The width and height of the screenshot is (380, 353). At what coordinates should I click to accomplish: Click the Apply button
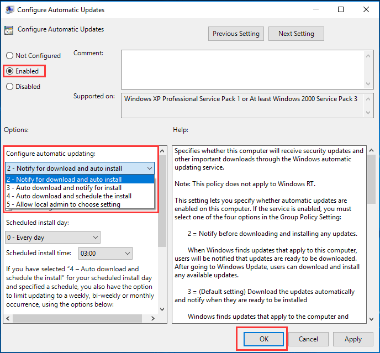tap(353, 339)
